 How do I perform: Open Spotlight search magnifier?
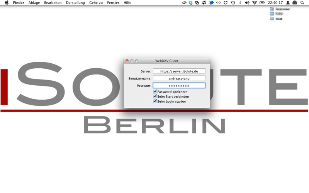[302, 3]
